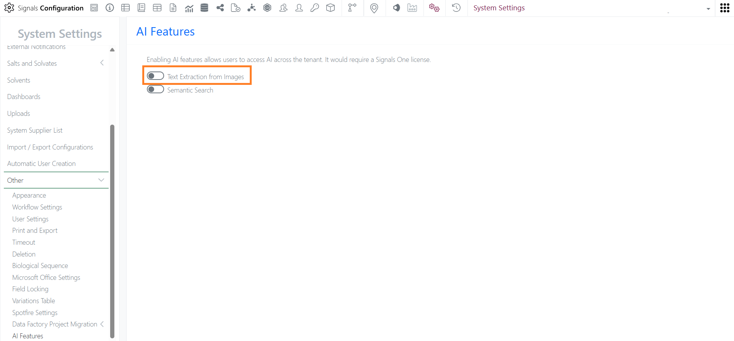Click the solid hexagon shape icon
The height and width of the screenshot is (341, 734).
397,8
